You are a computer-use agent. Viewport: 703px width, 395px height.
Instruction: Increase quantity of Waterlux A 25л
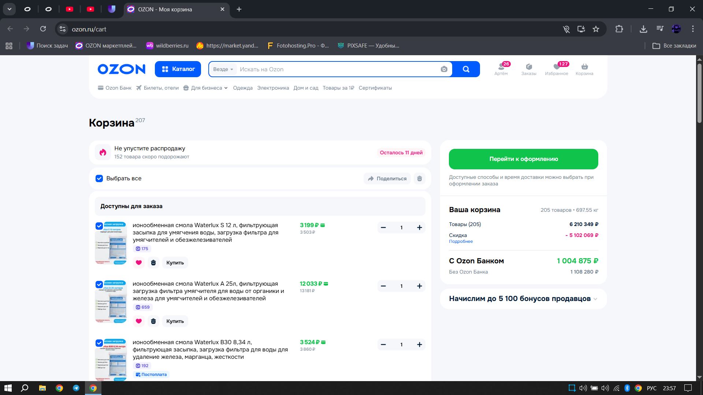pos(419,286)
